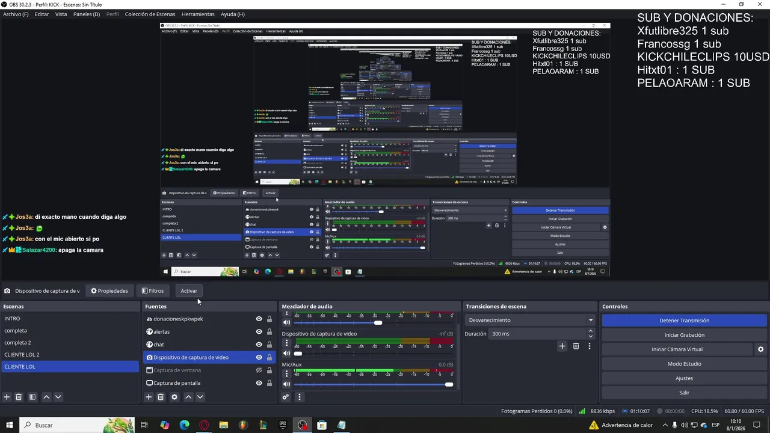Switch to Modo Estudio
The height and width of the screenshot is (433, 770).
(x=685, y=364)
